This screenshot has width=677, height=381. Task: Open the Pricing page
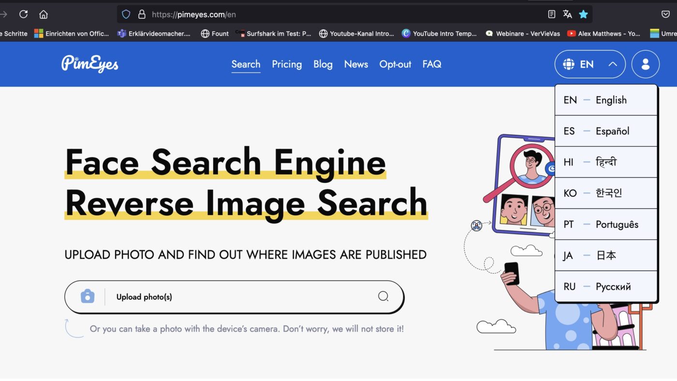click(287, 64)
